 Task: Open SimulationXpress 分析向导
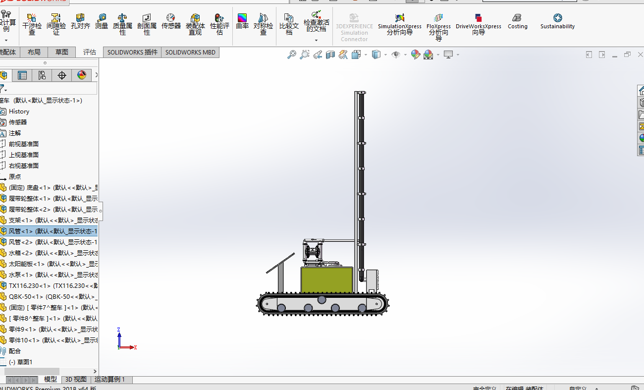tap(399, 25)
